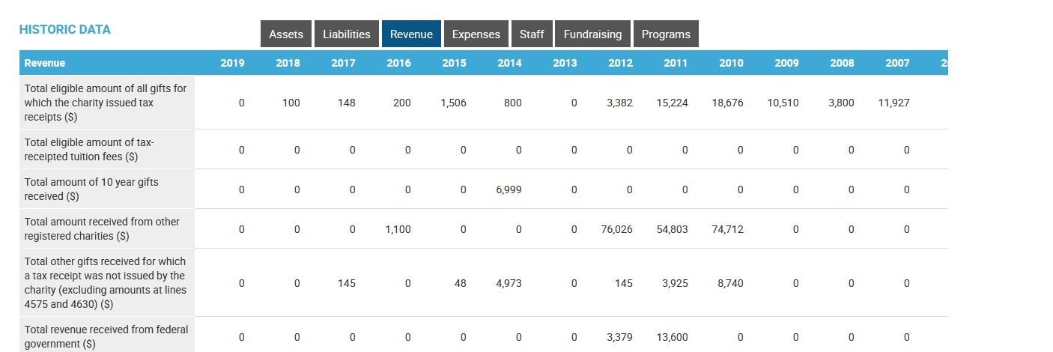Open the Fundraising tab
1053x352 pixels.
pyautogui.click(x=592, y=34)
